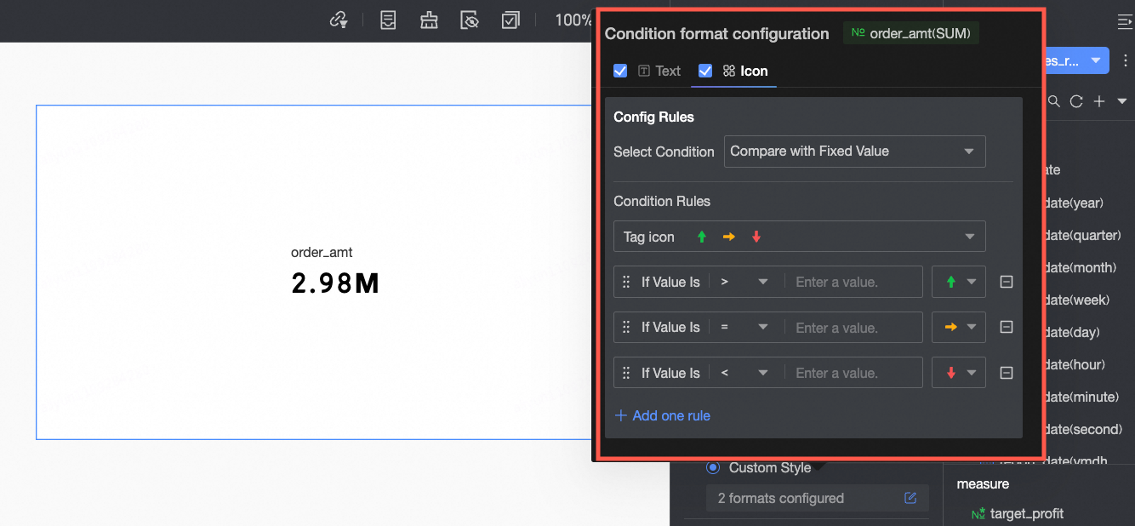This screenshot has width=1135, height=526.
Task: Click the order_amt(SUM) field tag
Action: [911, 33]
